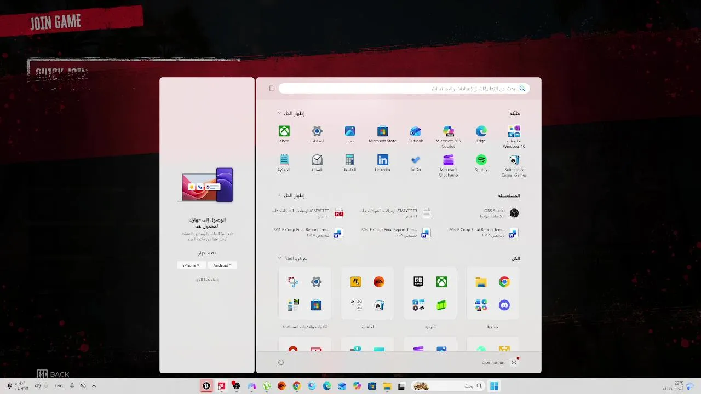Open the To Do app
Image resolution: width=701 pixels, height=394 pixels.
[x=416, y=163]
